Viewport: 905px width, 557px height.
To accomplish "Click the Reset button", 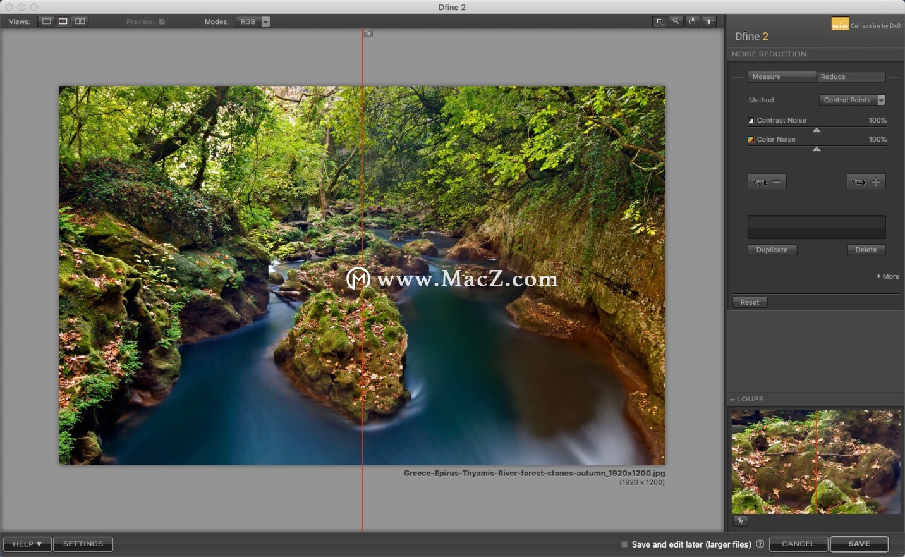I will (750, 302).
